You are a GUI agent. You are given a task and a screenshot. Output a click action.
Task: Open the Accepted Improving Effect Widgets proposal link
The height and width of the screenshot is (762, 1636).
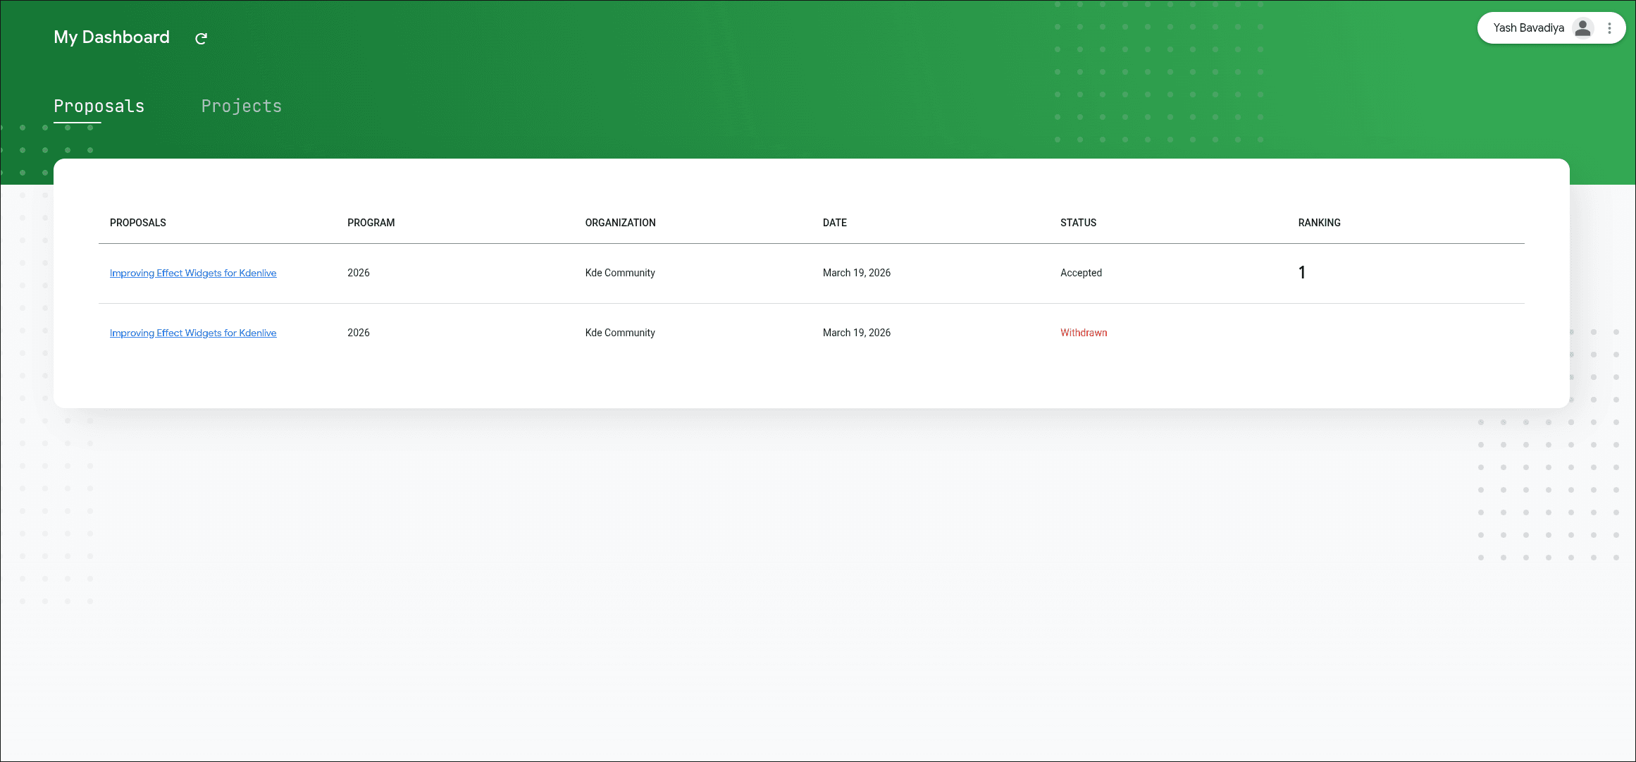[193, 273]
